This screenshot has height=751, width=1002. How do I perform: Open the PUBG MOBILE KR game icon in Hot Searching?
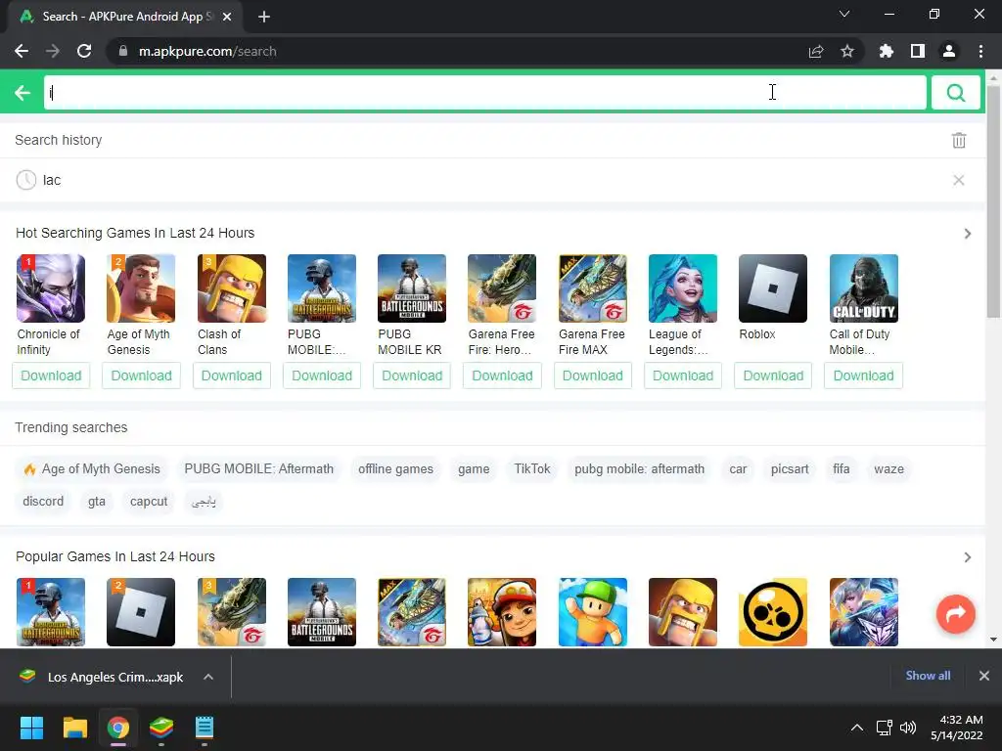tap(412, 288)
